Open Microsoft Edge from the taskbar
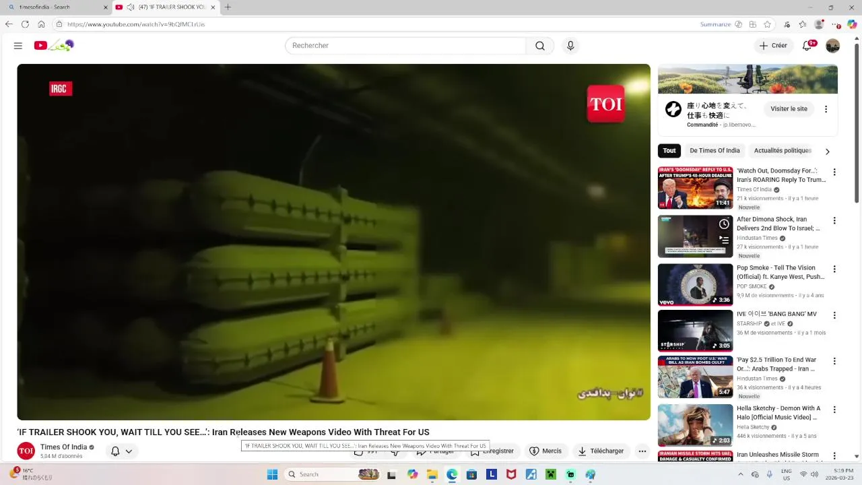 tap(452, 474)
